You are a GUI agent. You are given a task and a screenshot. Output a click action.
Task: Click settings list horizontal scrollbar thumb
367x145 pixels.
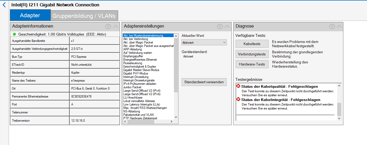pyautogui.click(x=140, y=121)
